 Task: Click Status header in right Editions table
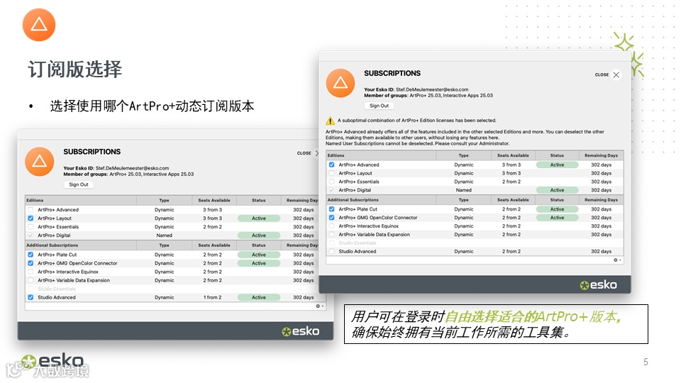(558, 155)
